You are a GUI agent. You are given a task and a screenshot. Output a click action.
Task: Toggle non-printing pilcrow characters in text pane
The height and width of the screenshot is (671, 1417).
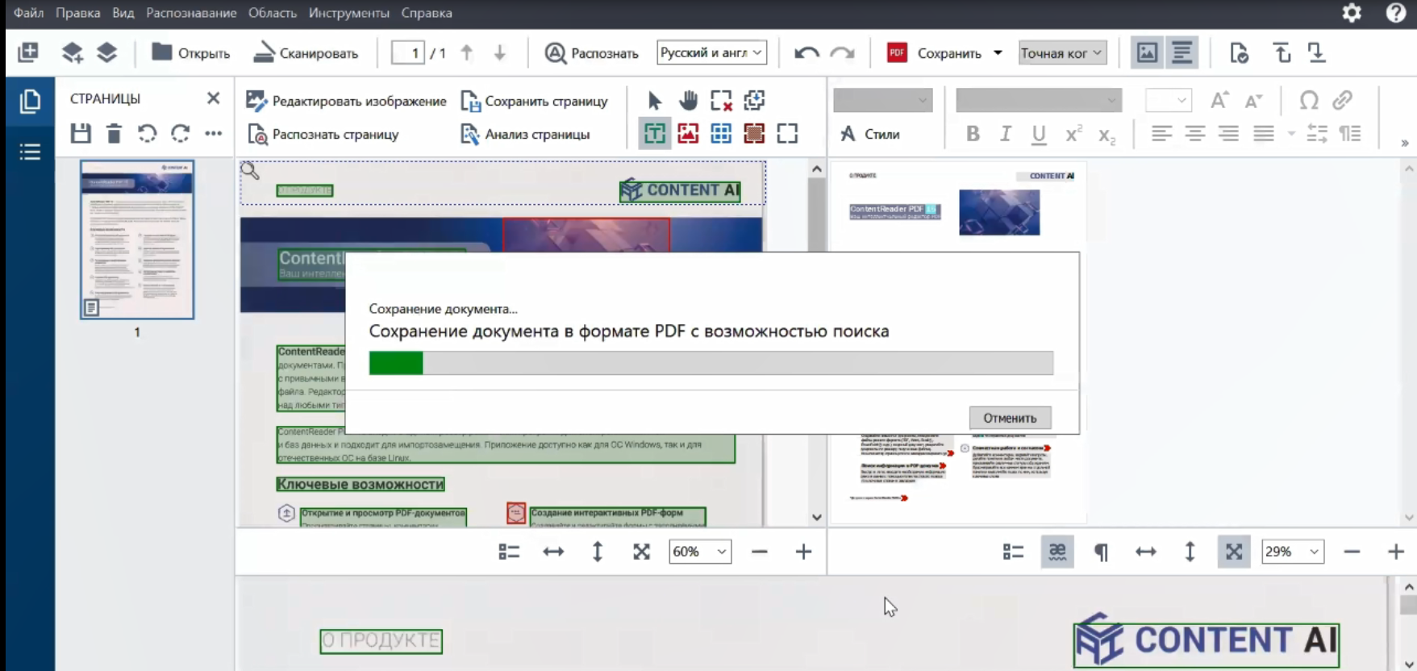[1101, 552]
